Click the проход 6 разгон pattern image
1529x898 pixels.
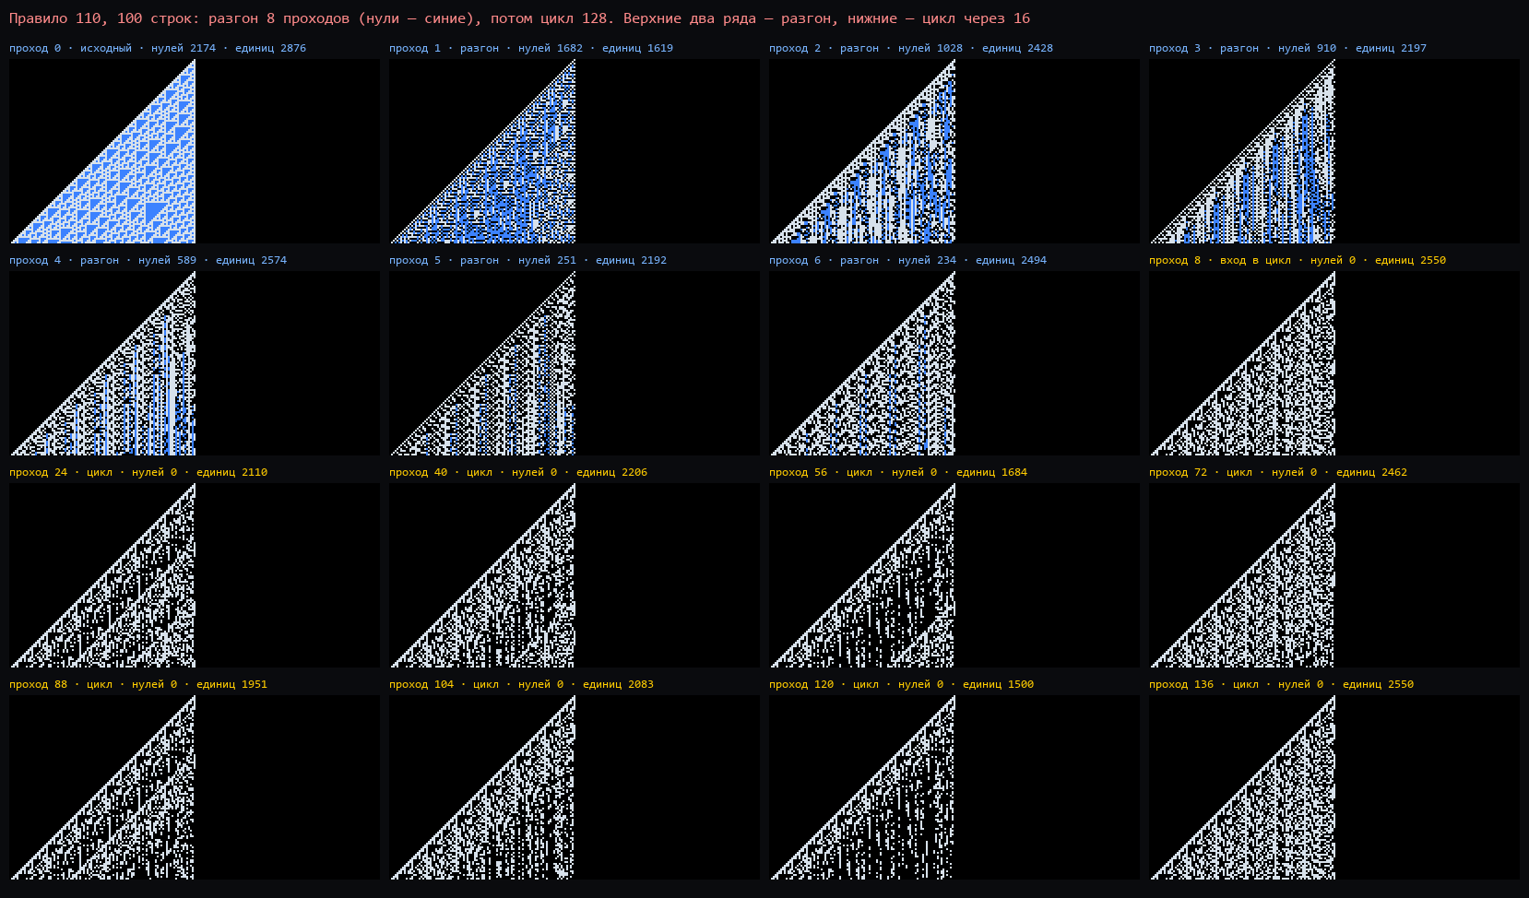click(954, 363)
